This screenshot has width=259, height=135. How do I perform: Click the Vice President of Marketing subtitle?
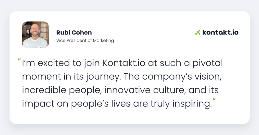[x=85, y=41]
